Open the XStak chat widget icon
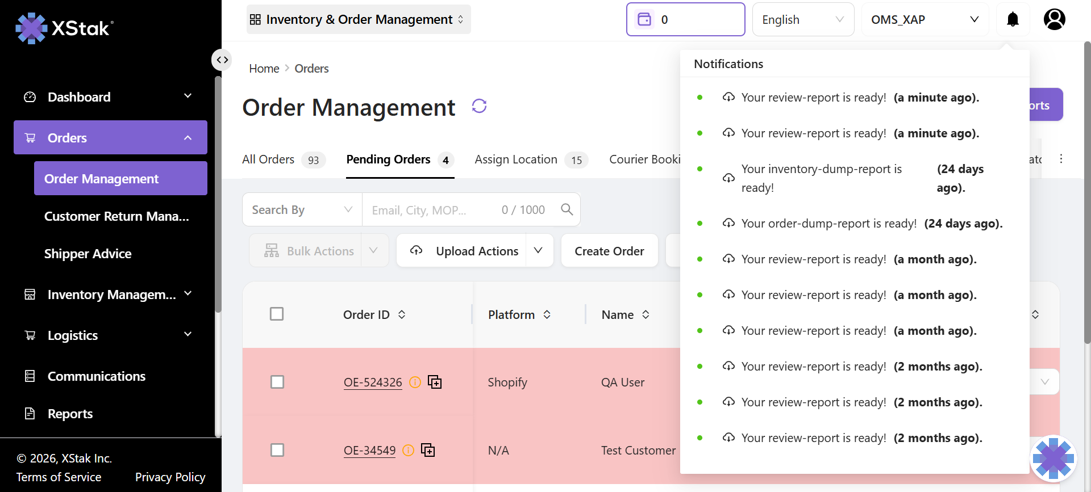Screen dimensions: 1091x492 (1053, 458)
